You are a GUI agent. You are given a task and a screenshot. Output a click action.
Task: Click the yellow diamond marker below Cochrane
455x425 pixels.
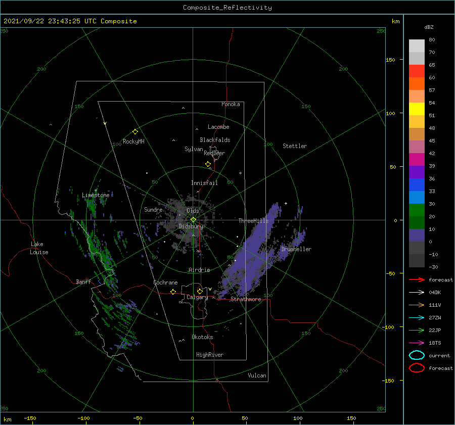pos(173,292)
